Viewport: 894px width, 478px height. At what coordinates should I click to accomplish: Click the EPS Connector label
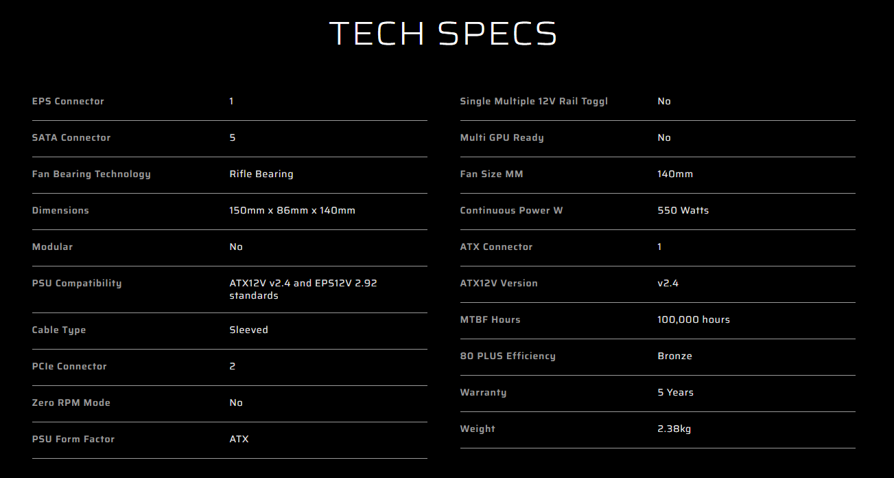(x=68, y=101)
